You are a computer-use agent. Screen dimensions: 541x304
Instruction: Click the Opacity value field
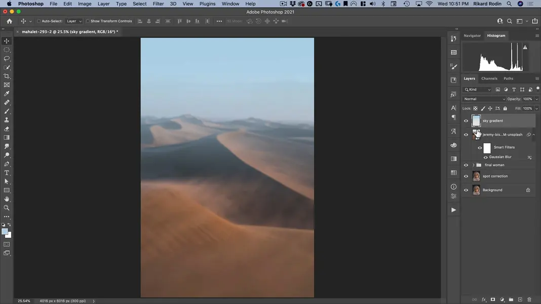(527, 99)
